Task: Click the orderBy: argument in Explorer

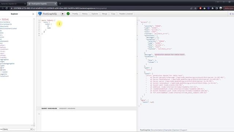Action: pyautogui.click(x=3, y=58)
